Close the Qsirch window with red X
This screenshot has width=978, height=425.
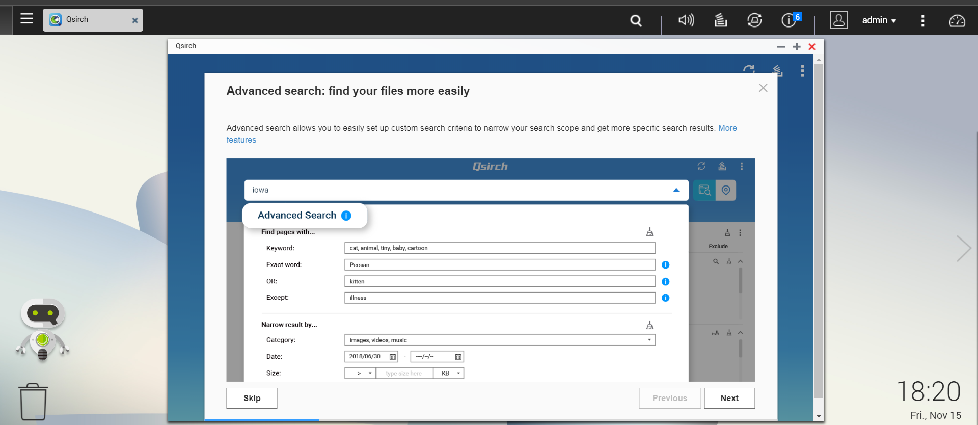click(x=812, y=46)
